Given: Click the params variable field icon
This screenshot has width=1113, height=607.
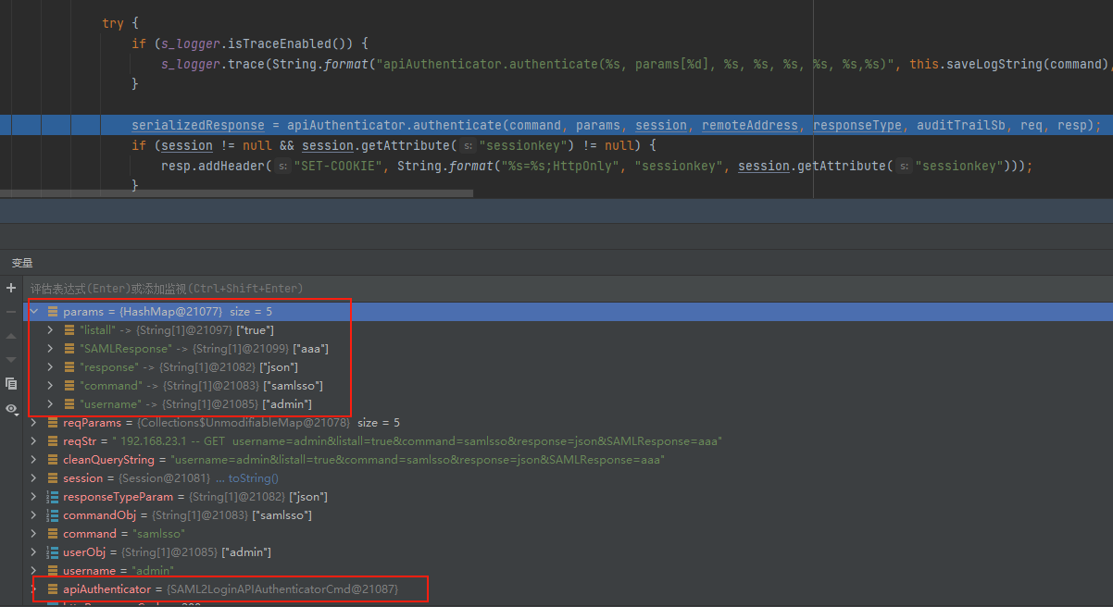Looking at the screenshot, I should point(53,312).
